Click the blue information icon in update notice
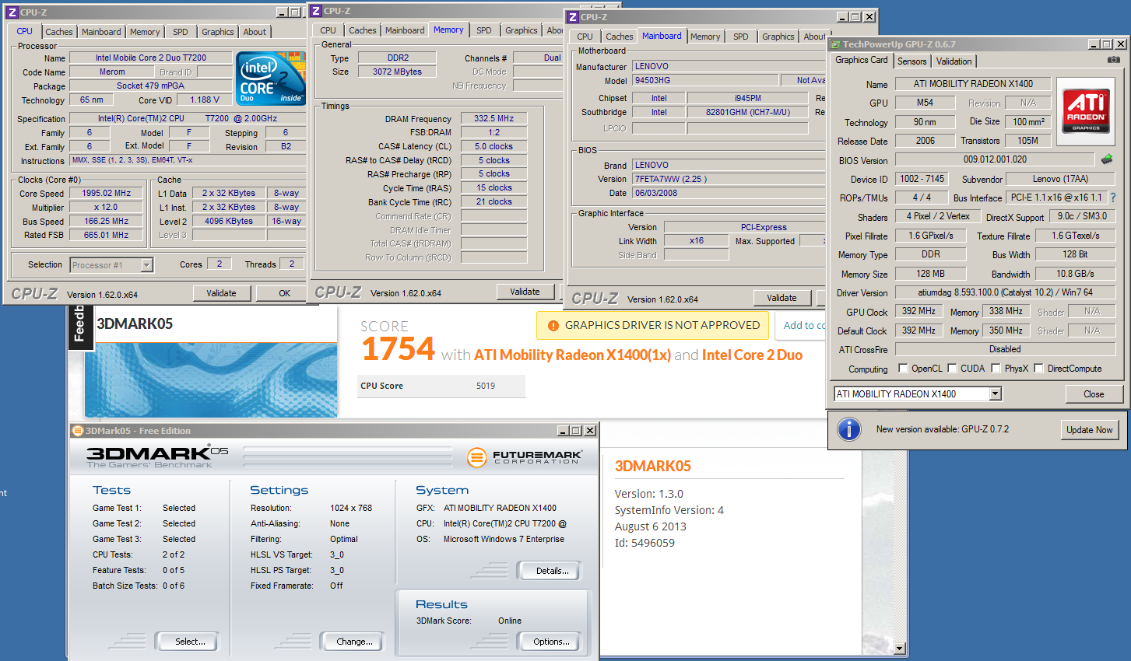Viewport: 1131px width, 661px height. 849,429
